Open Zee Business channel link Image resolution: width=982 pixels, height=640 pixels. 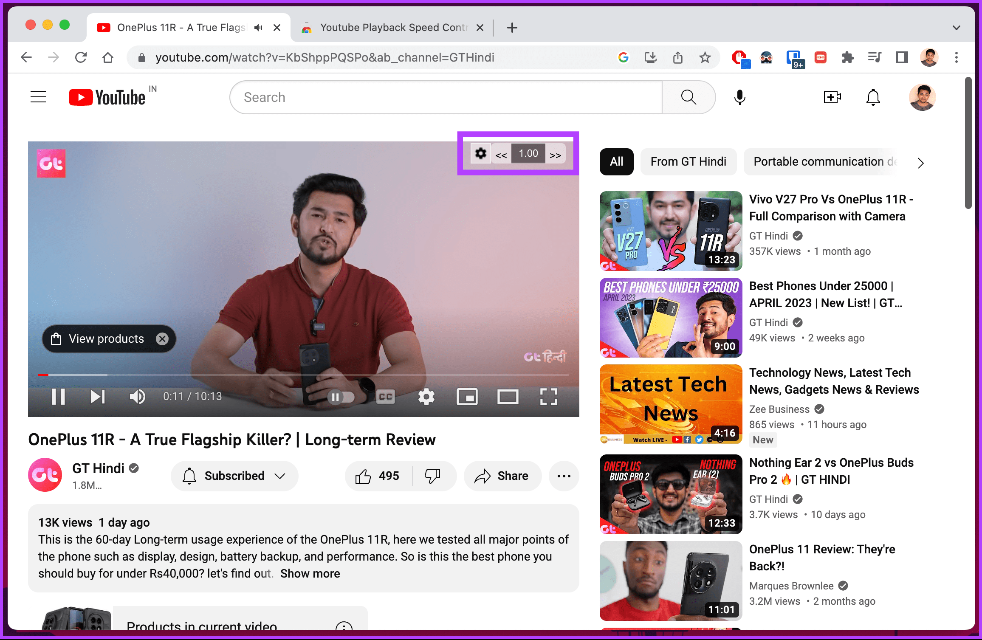(779, 409)
